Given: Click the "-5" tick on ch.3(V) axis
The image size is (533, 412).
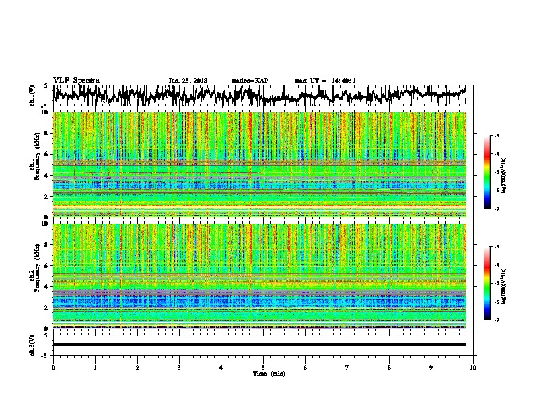Looking at the screenshot, I should (44, 356).
